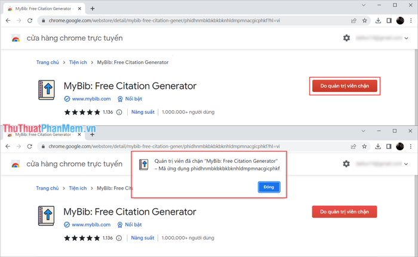Click MyBib icon inside blocked dialog
This screenshot has width=418, height=257.
(x=144, y=165)
